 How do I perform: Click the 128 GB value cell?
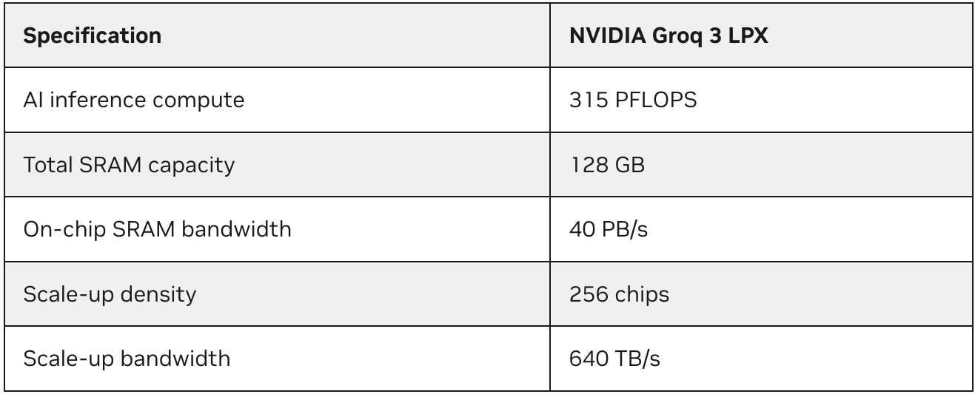607,164
